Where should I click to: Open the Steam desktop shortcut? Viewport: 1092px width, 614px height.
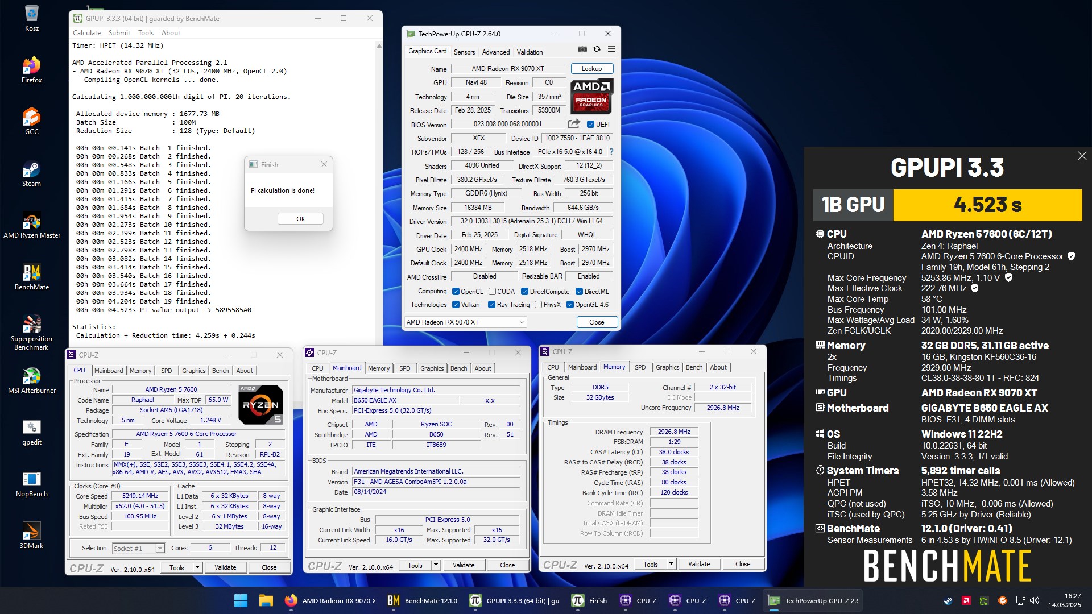pos(31,173)
